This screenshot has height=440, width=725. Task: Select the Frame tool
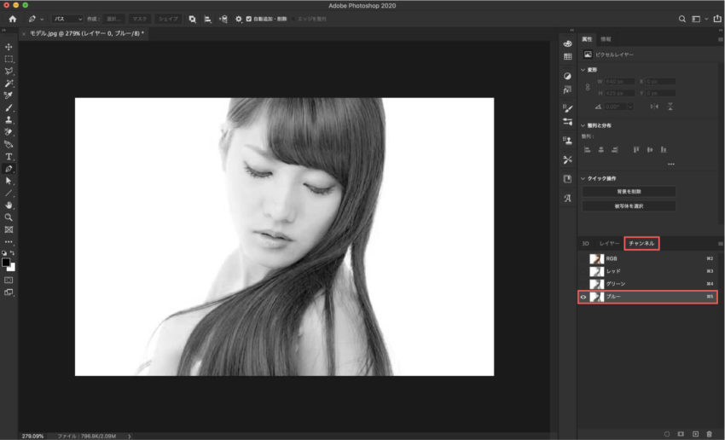point(9,229)
